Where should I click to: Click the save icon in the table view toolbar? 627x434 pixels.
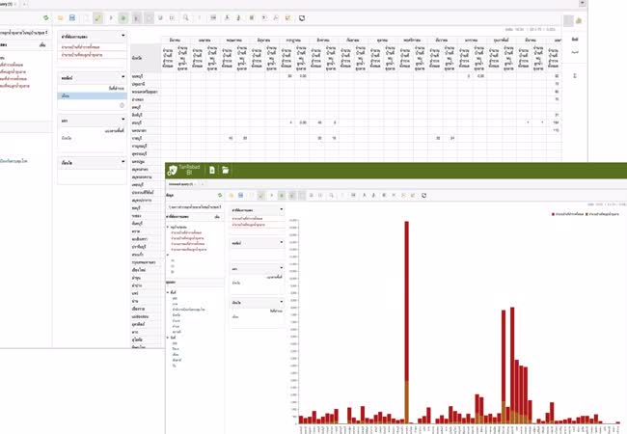(x=73, y=17)
